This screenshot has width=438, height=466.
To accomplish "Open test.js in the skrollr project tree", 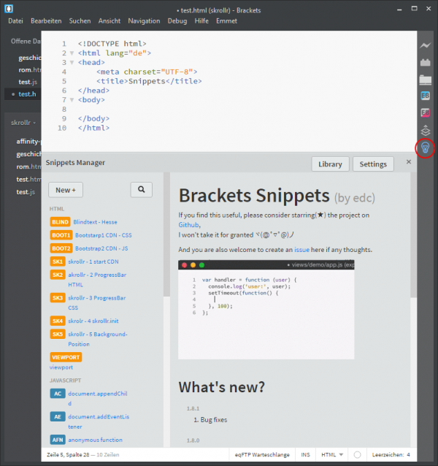I will tap(26, 192).
